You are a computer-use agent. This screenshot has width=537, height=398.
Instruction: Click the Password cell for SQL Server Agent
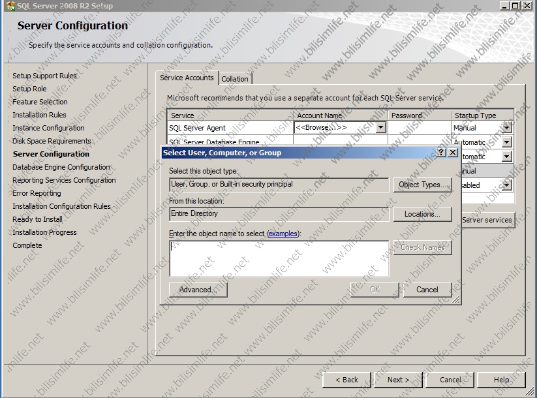(x=420, y=128)
